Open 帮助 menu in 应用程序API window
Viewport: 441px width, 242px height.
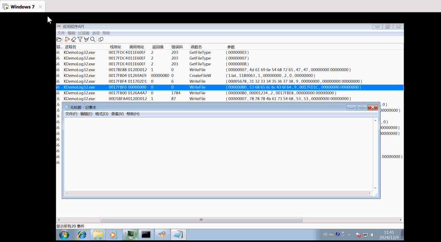[x=106, y=33]
